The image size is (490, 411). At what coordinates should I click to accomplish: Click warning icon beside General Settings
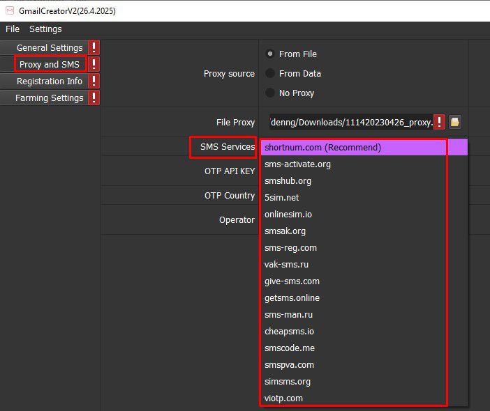[94, 47]
